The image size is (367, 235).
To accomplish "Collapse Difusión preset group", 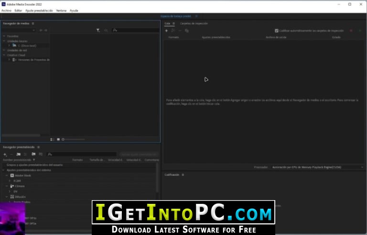I will pyautogui.click(x=7, y=197).
